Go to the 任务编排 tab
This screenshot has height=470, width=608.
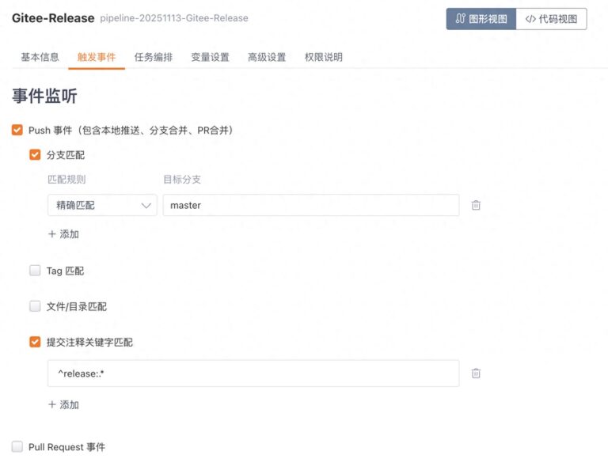tap(154, 57)
